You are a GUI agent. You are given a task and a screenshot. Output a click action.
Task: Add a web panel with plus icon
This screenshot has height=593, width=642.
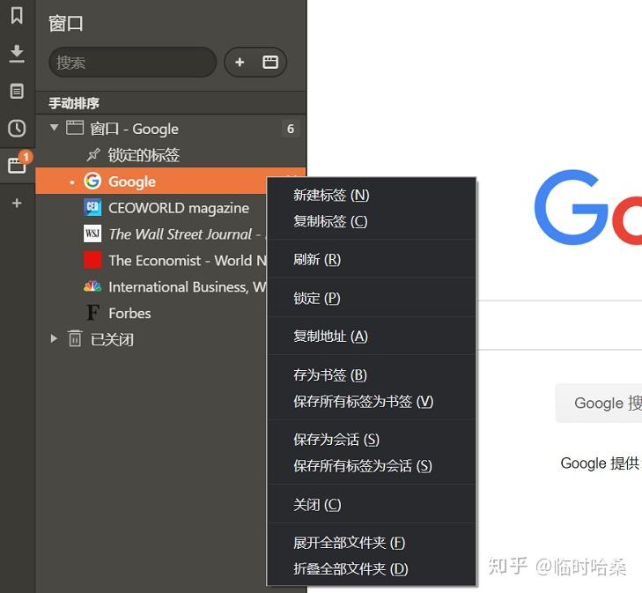click(x=17, y=203)
